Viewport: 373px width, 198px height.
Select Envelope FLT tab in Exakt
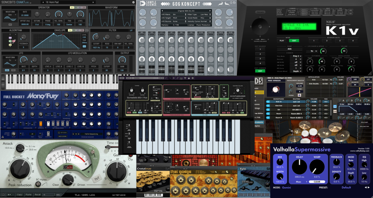tap(87, 30)
